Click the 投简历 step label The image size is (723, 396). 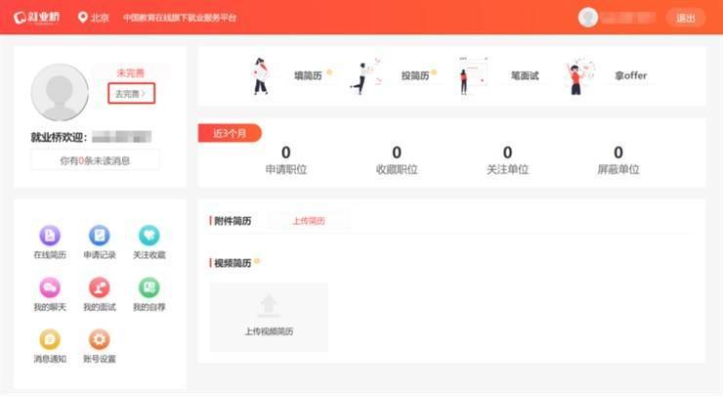[415, 75]
